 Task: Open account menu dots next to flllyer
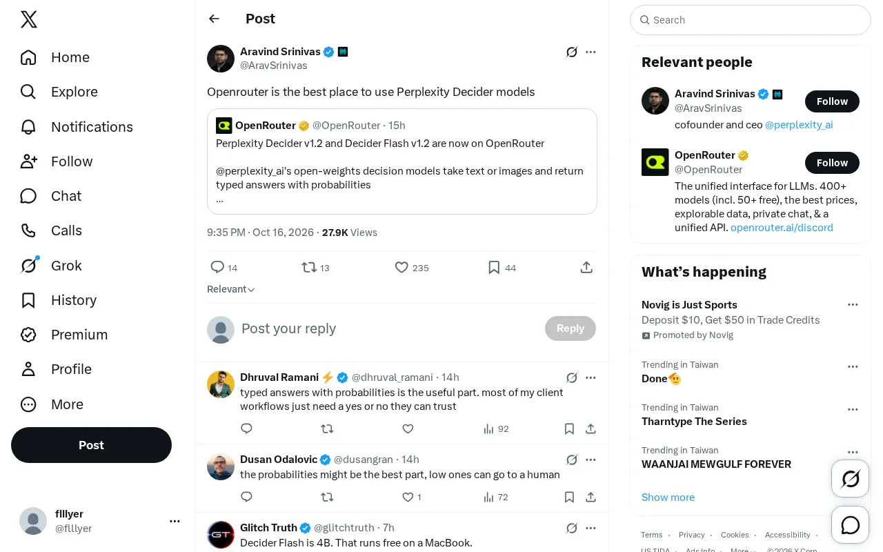tap(175, 521)
